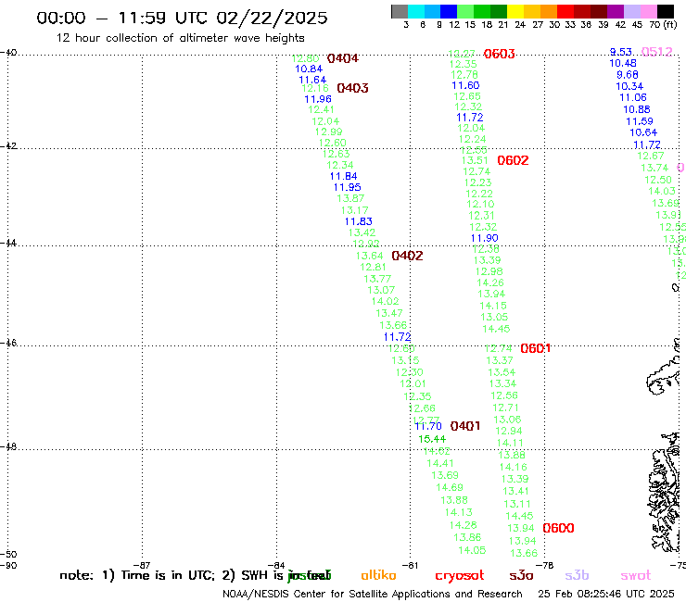This screenshot has height=602, width=686.
Task: Click the purple swatch in the legend bar
Action: pyautogui.click(x=616, y=11)
